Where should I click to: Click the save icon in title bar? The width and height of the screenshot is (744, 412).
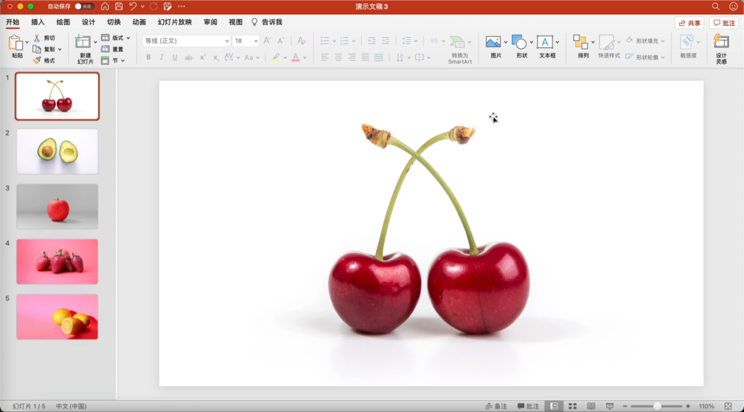click(118, 6)
